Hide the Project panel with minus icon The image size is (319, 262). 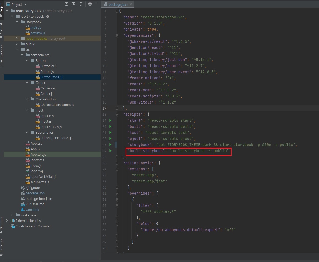(97, 4)
